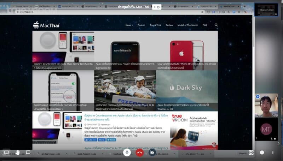Viewport: 283px width, 161px height.
Task: Open options dots on the MT tile
Action: (256, 138)
